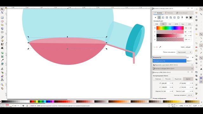Click export area Страница button
203x114 pixels.
(158, 79)
